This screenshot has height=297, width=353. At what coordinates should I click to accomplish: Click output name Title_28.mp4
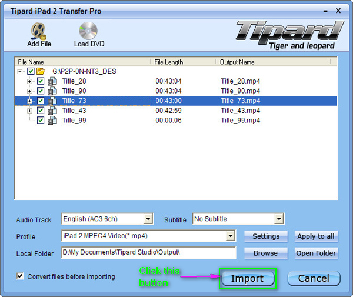pos(241,81)
